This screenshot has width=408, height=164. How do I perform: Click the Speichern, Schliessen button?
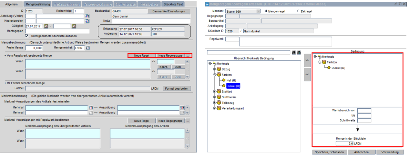coord(329,152)
